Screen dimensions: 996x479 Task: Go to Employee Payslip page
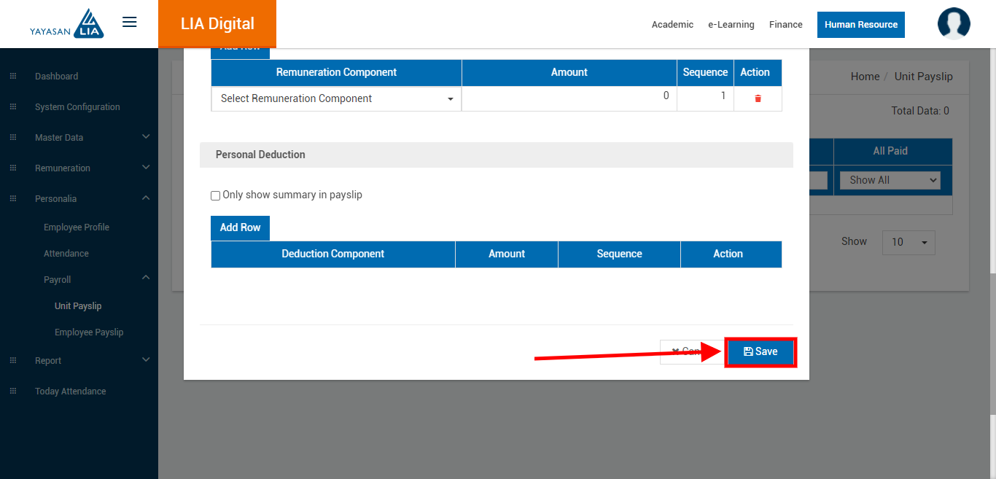point(89,332)
